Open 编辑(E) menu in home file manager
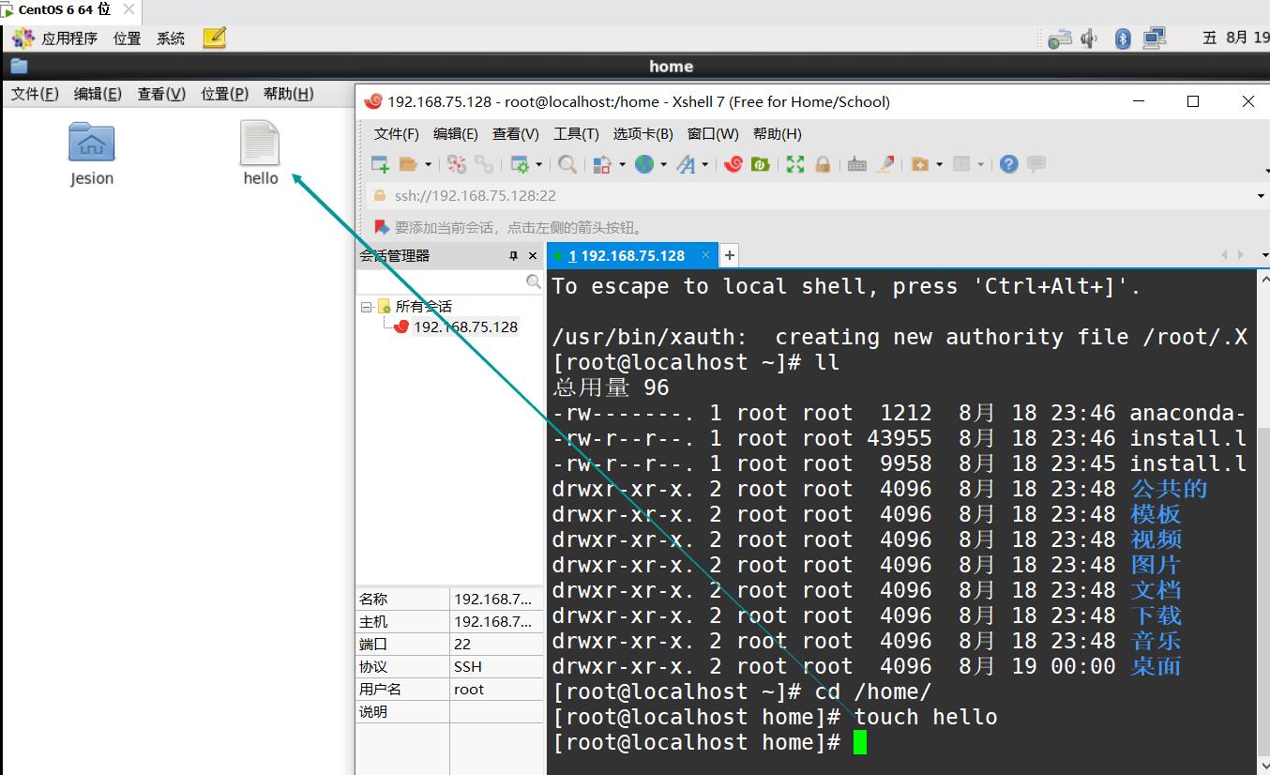The image size is (1270, 775). [98, 94]
